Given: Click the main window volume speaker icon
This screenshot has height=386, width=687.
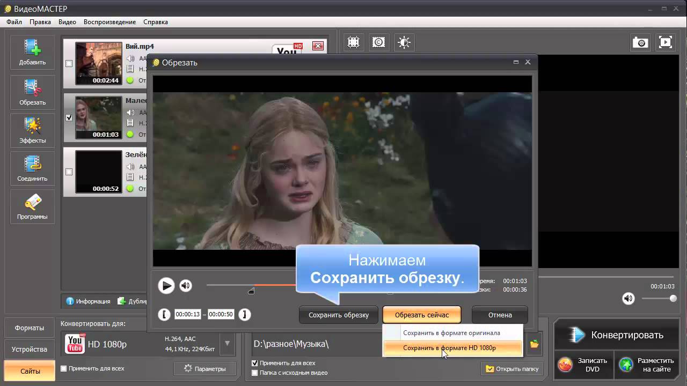Looking at the screenshot, I should pyautogui.click(x=628, y=299).
